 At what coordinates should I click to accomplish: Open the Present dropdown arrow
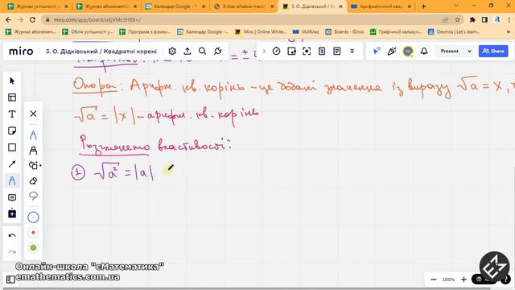click(x=469, y=52)
